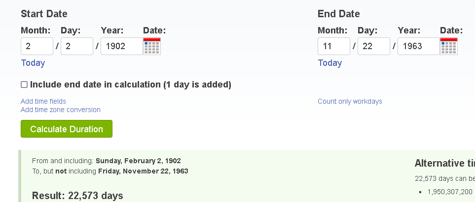Enable the include end date checkbox
Viewport: 475px width, 202px height.
pos(24,85)
